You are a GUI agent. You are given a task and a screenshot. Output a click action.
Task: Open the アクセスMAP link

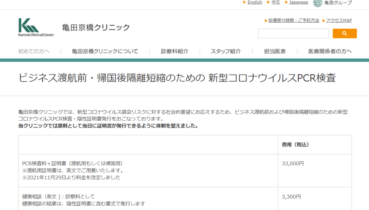(339, 21)
